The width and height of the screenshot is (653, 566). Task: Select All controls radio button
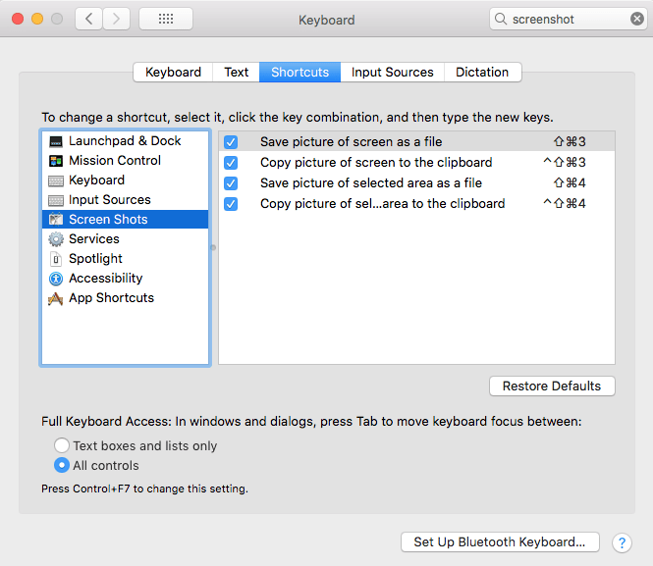pyautogui.click(x=62, y=465)
